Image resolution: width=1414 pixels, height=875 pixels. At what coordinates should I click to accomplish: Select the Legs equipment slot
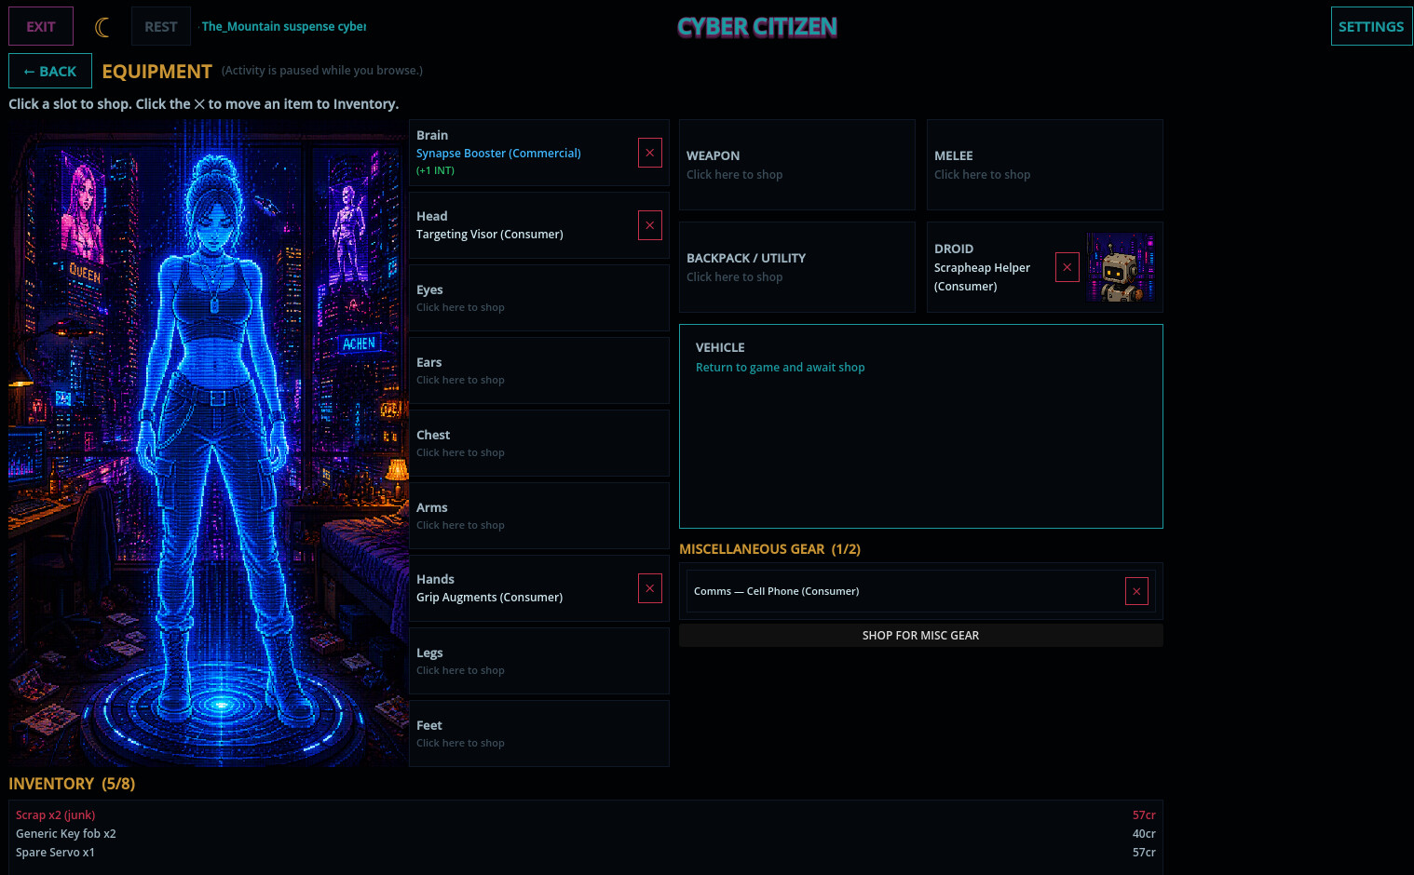pos(539,661)
